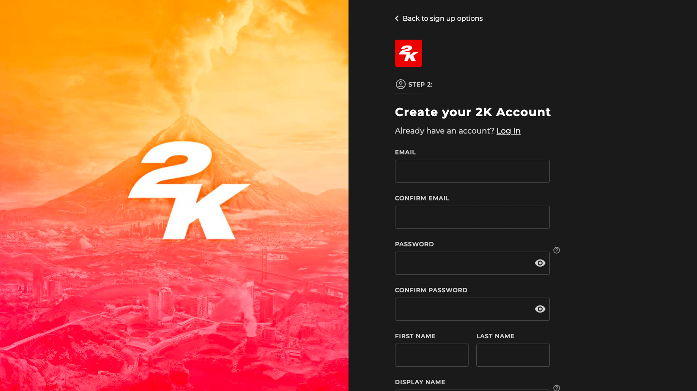697x391 pixels.
Task: Click the Last Name input field
Action: (513, 355)
